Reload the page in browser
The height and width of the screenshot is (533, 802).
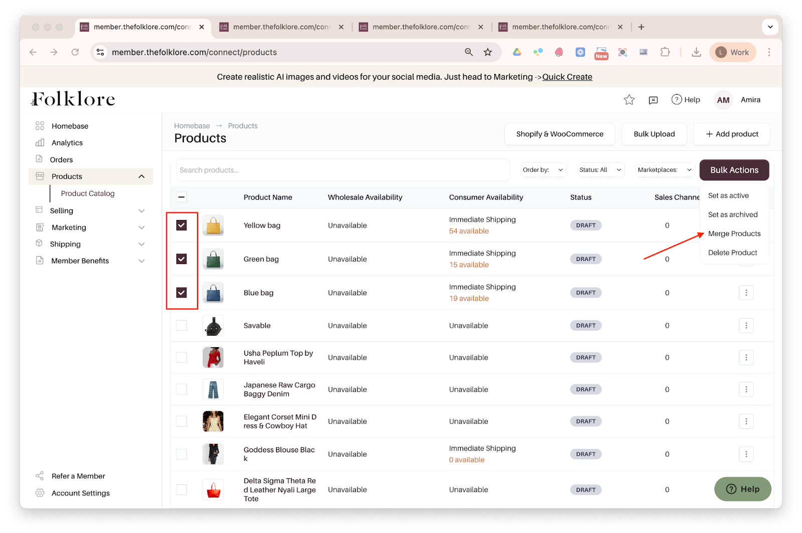[x=75, y=52]
